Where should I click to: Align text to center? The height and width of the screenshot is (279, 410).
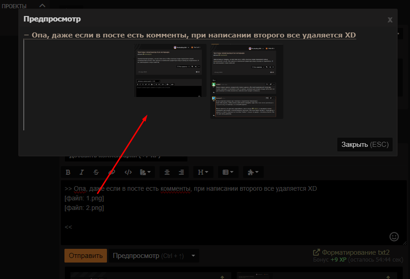tap(167, 172)
